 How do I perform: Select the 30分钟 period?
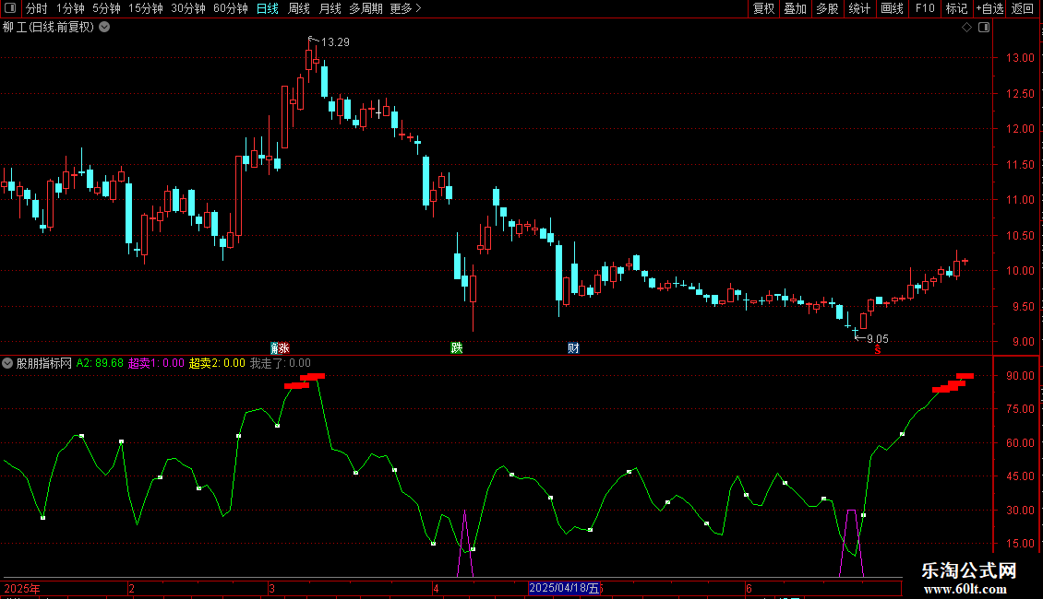coord(187,8)
